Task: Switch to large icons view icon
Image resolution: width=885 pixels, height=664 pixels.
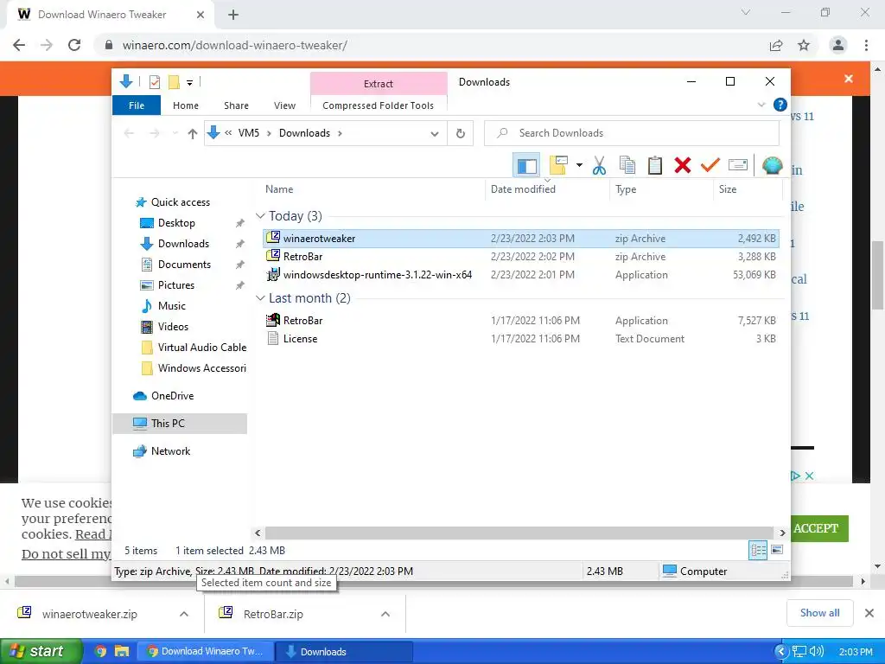Action: coord(777,550)
